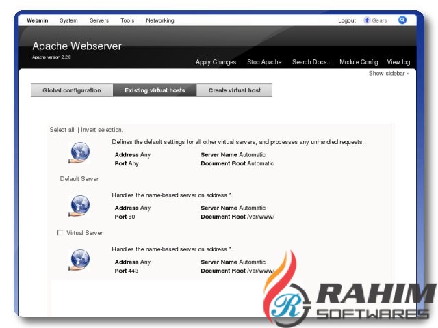
Task: Open the Networking menu
Action: [x=160, y=20]
